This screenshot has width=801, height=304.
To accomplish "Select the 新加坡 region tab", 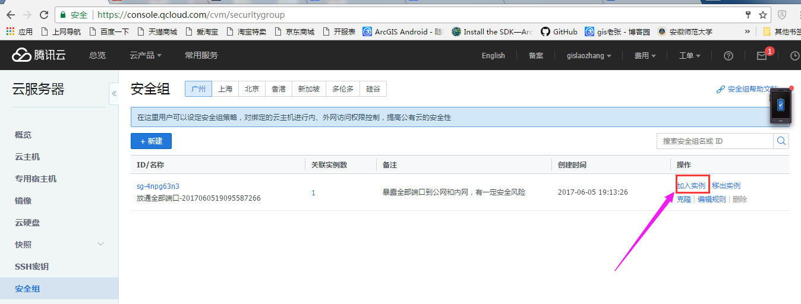I will tap(309, 89).
